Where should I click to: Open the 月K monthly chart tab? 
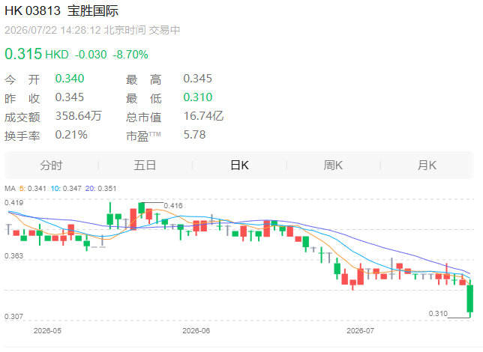tap(427, 166)
